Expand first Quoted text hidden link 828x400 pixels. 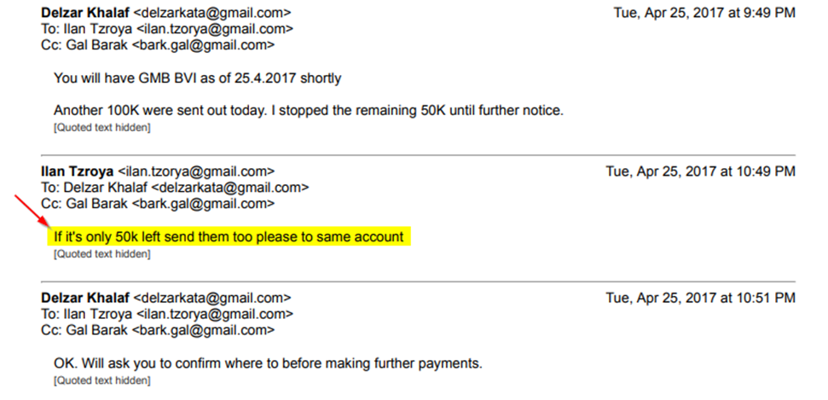[102, 127]
